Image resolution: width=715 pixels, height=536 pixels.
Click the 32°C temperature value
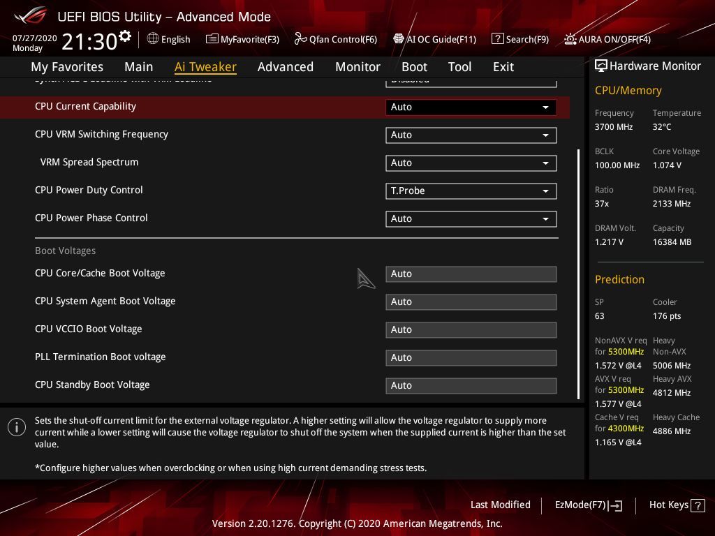(662, 127)
